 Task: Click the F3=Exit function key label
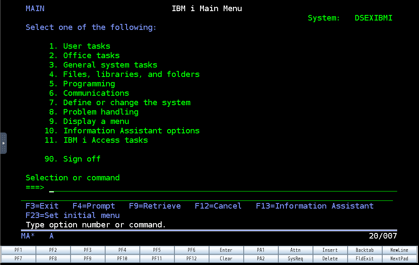42,206
